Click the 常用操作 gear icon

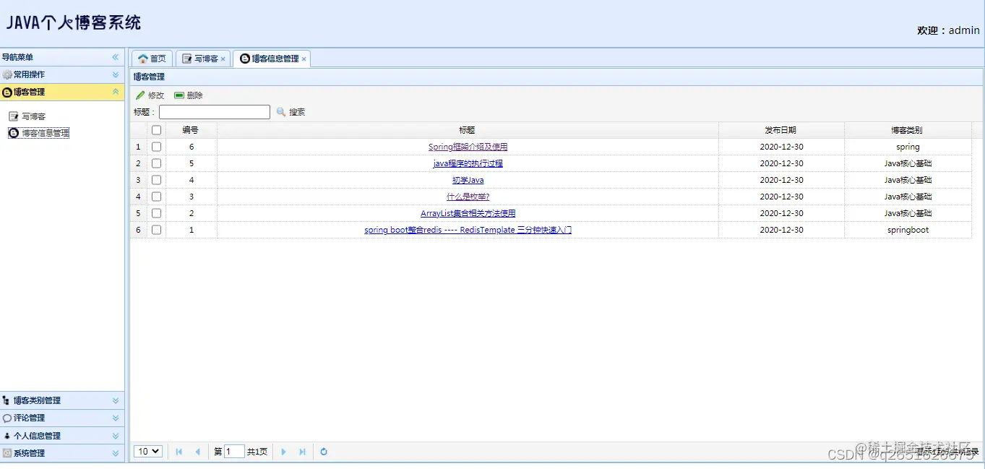[7, 74]
